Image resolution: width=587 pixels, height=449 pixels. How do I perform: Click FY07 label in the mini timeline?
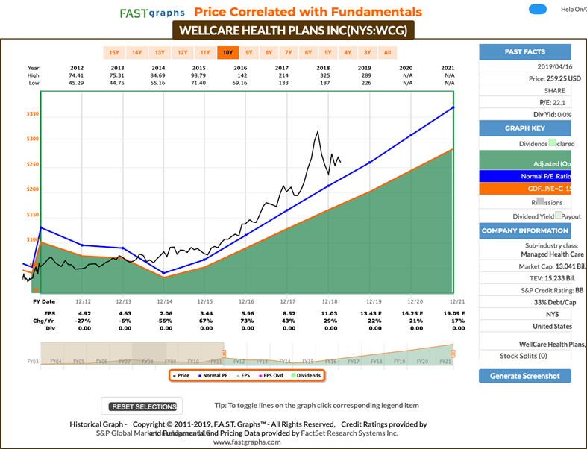pyautogui.click(x=125, y=362)
